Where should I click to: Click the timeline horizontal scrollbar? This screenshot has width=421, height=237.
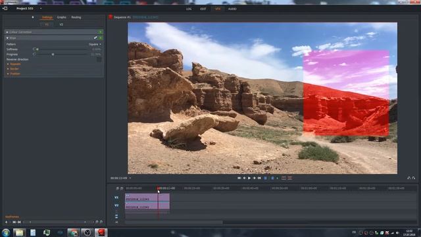174,223
